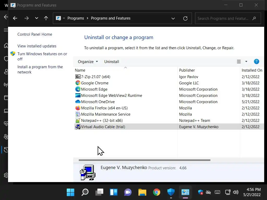Sort by the Name column header
Screen dimensions: 267x200
80,70
